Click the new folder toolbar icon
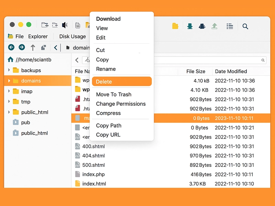This screenshot has width=275, height=206. [x=45, y=25]
